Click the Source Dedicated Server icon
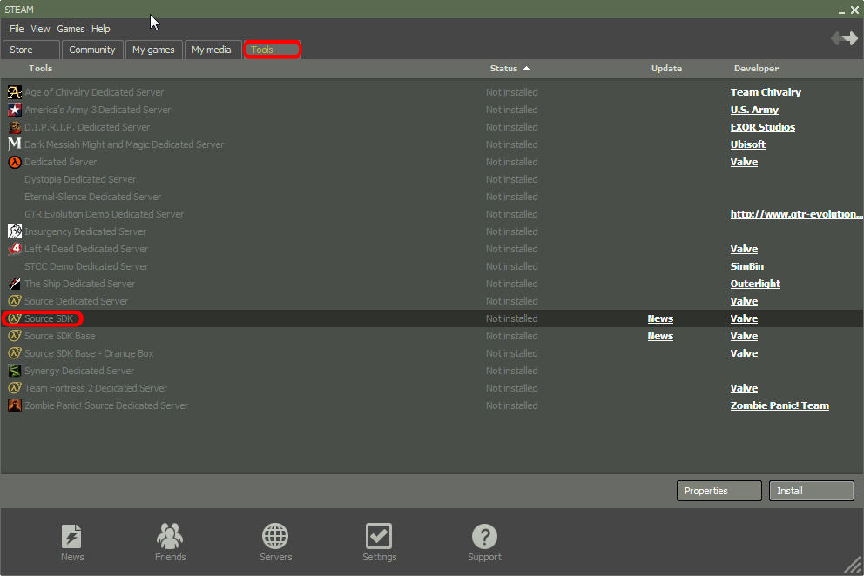 [15, 301]
